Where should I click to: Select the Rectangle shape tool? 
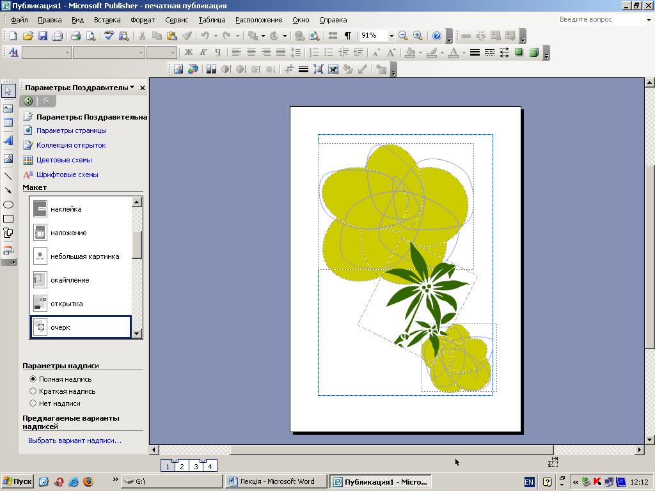8,219
